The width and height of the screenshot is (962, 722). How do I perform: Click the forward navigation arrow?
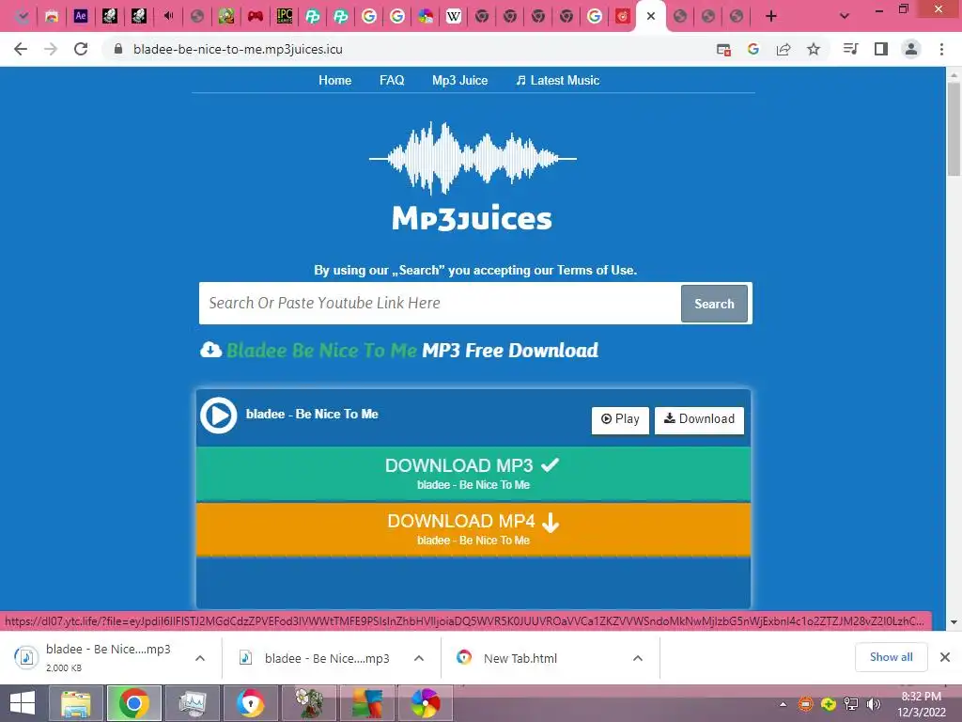tap(51, 49)
